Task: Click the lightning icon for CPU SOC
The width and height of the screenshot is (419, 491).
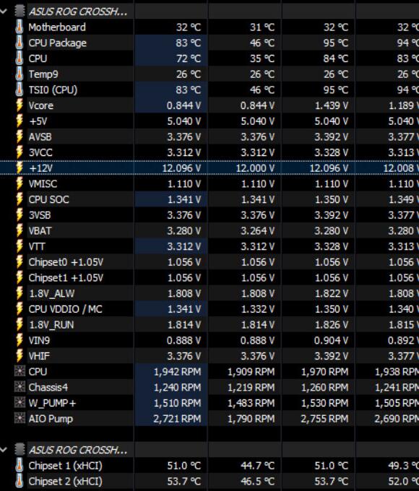Action: click(20, 199)
